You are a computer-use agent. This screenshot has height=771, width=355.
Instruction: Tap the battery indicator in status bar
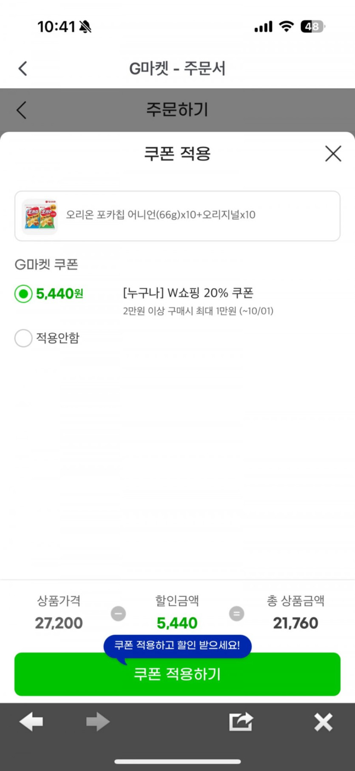(x=312, y=27)
